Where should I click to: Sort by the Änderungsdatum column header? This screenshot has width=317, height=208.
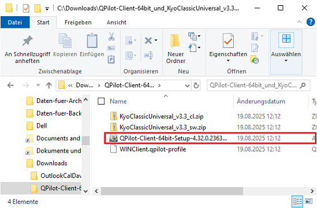click(261, 101)
